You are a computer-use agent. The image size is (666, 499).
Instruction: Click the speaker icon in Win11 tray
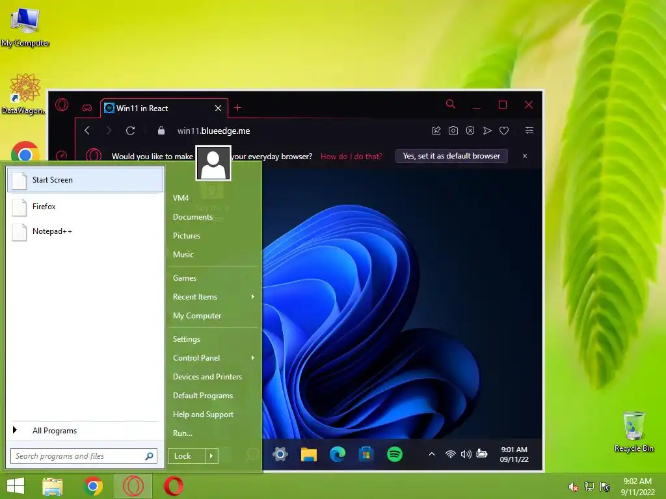pyautogui.click(x=466, y=454)
